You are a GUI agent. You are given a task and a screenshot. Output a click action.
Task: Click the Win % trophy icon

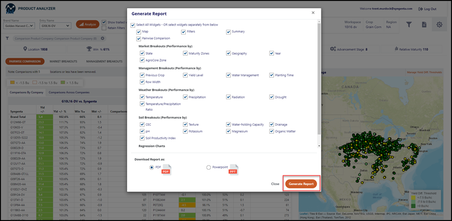[89, 49]
